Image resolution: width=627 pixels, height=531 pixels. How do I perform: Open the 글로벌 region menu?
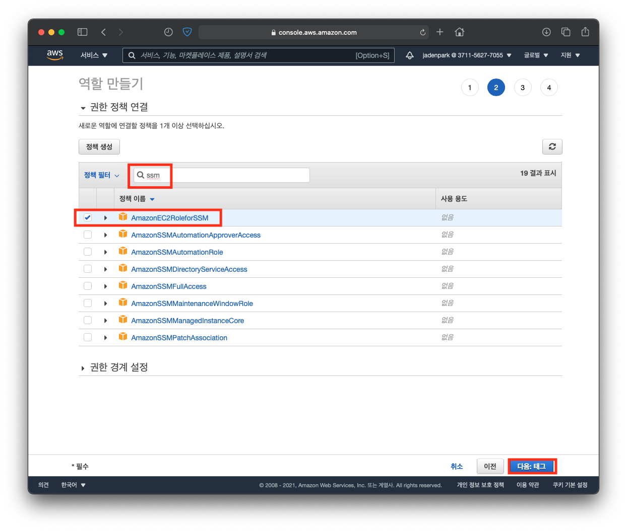click(536, 55)
